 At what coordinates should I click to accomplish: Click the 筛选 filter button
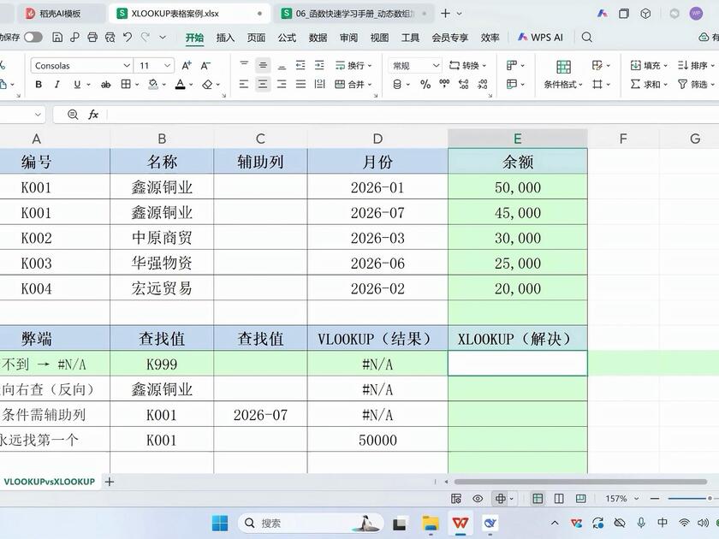pos(696,85)
